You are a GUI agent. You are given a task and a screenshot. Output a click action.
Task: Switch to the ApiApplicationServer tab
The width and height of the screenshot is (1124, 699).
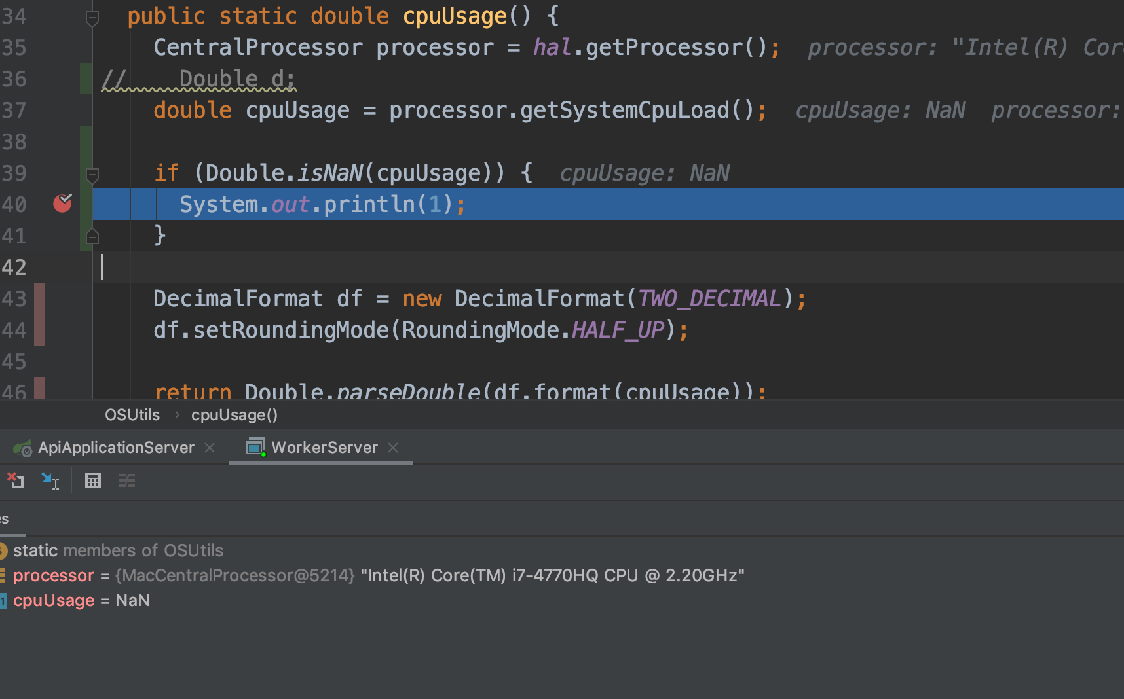pyautogui.click(x=117, y=448)
